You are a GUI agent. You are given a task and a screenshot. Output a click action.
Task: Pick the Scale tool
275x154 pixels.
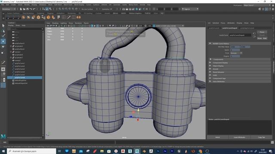[x=3, y=53]
